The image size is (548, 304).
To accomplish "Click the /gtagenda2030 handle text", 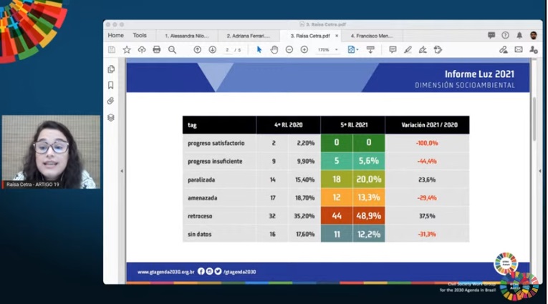I will (x=240, y=272).
